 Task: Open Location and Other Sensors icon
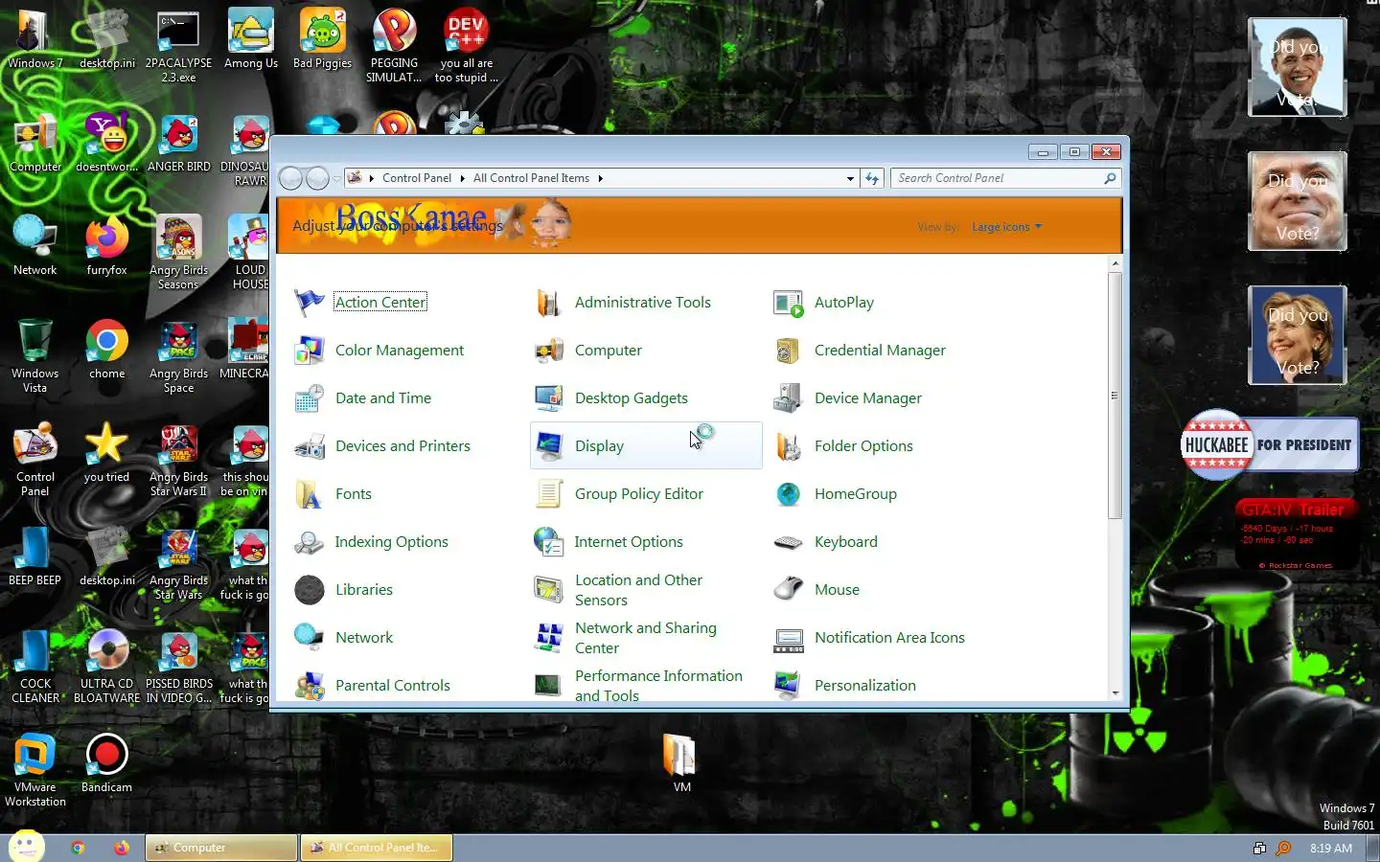click(548, 590)
